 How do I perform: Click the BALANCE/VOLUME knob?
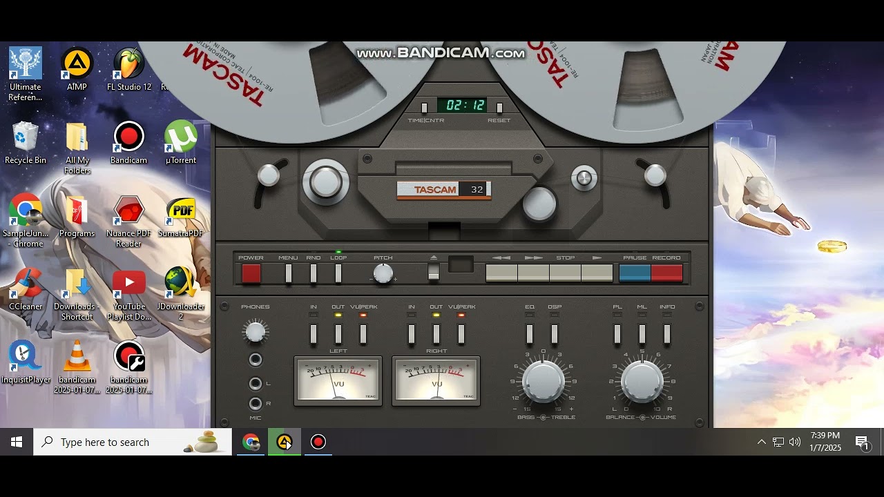point(642,382)
